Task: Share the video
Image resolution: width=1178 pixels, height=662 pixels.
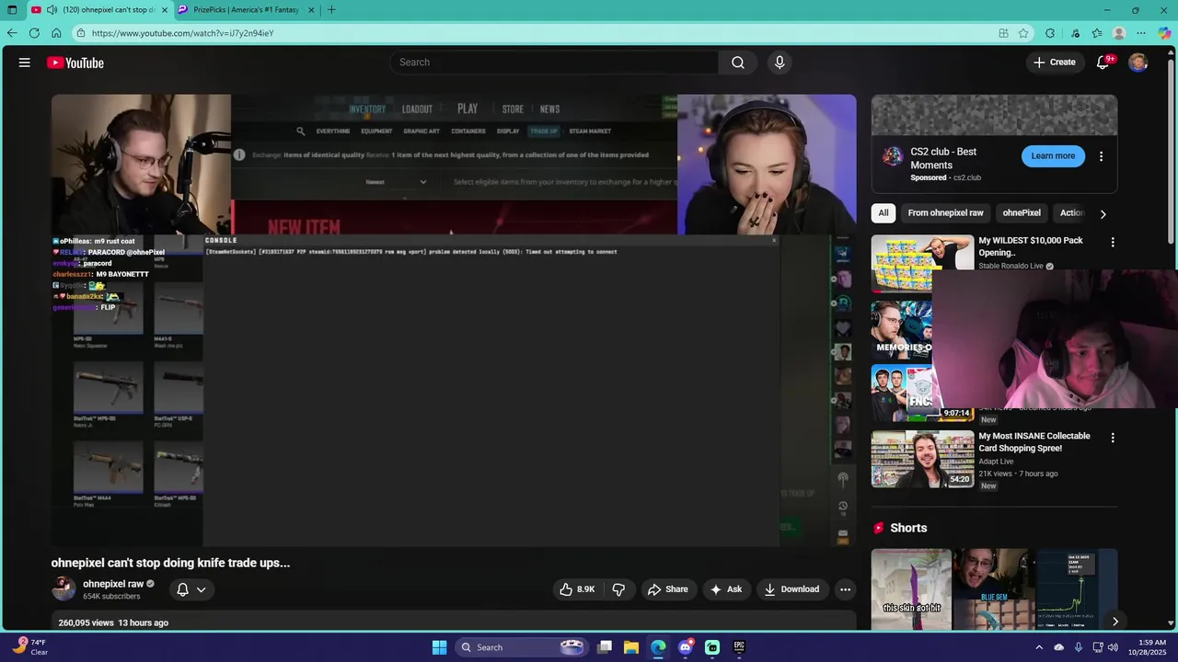Action: (x=667, y=589)
